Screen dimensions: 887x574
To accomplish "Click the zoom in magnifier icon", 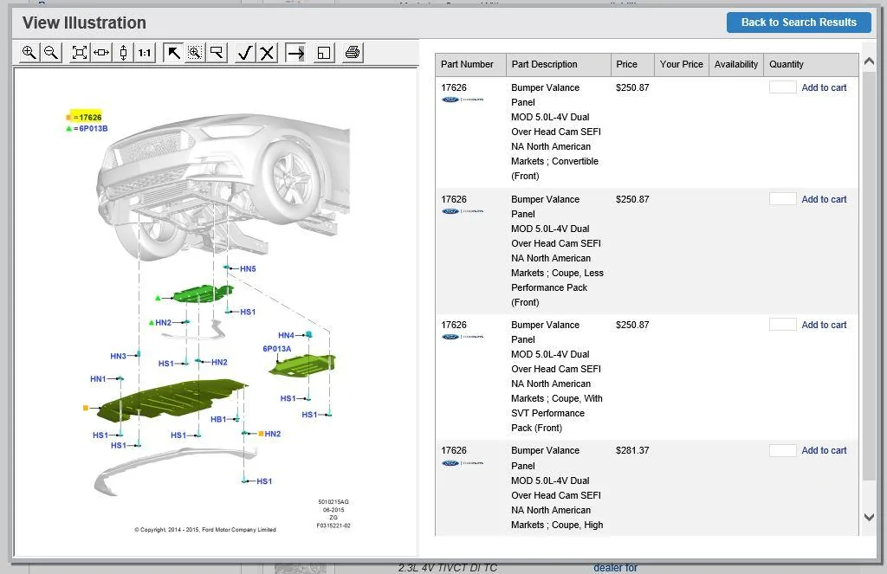I will click(29, 53).
